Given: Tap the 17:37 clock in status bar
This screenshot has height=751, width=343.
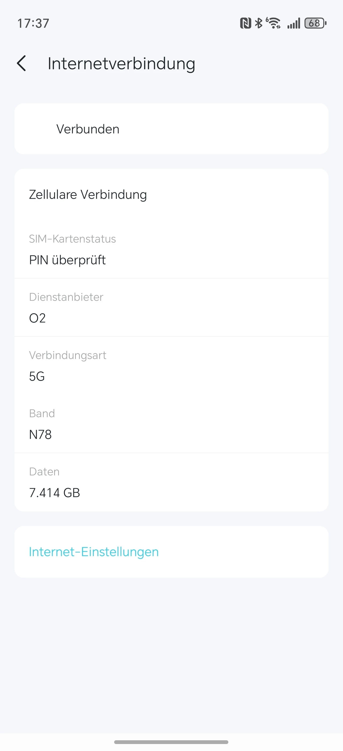Looking at the screenshot, I should 33,23.
